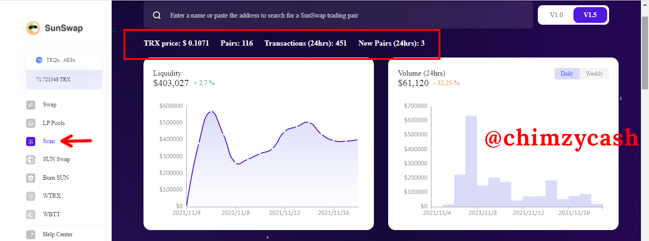Screen dimensions: 649x241
Task: Click the search magnifier icon
Action: click(157, 15)
